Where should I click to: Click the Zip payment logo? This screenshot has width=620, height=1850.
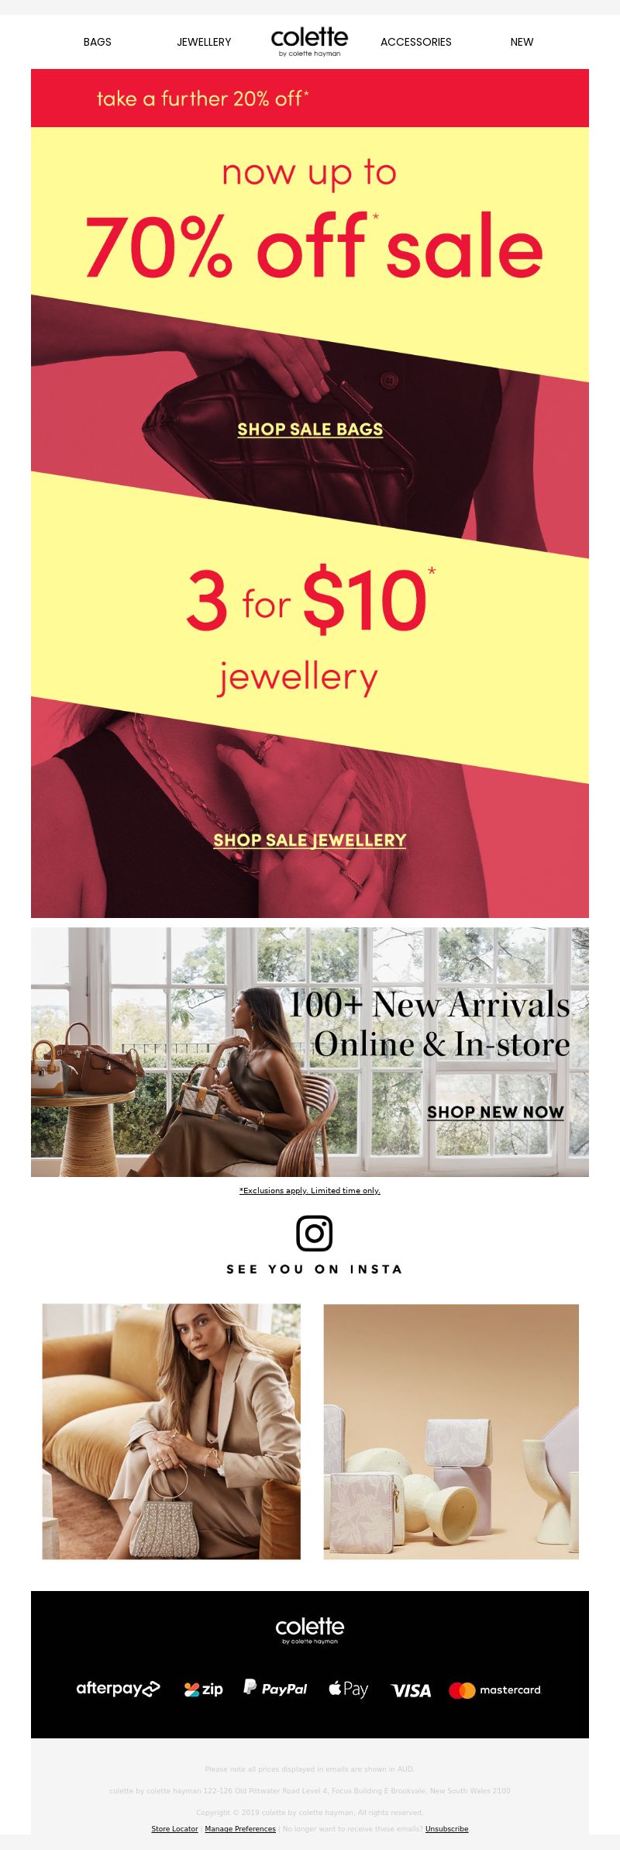(203, 1689)
